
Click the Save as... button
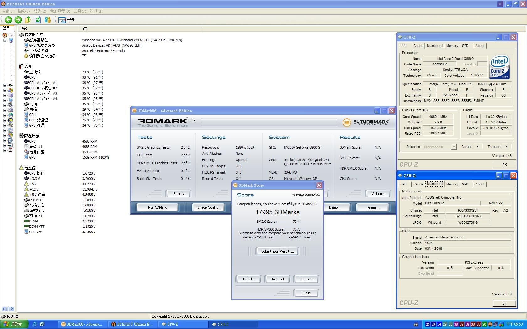[307, 279]
